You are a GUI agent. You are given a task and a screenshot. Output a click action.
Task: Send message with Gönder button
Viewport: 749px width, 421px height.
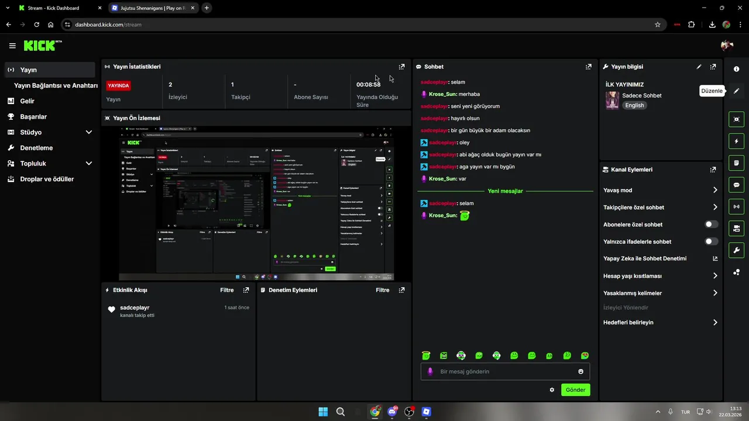tap(575, 389)
